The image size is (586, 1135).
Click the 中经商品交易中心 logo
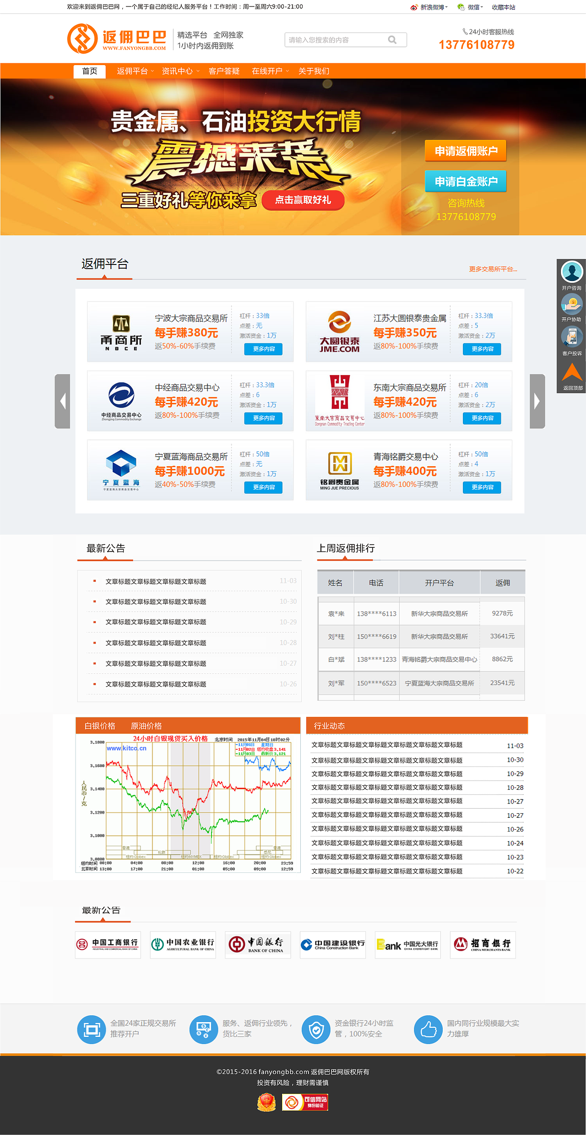pos(121,401)
